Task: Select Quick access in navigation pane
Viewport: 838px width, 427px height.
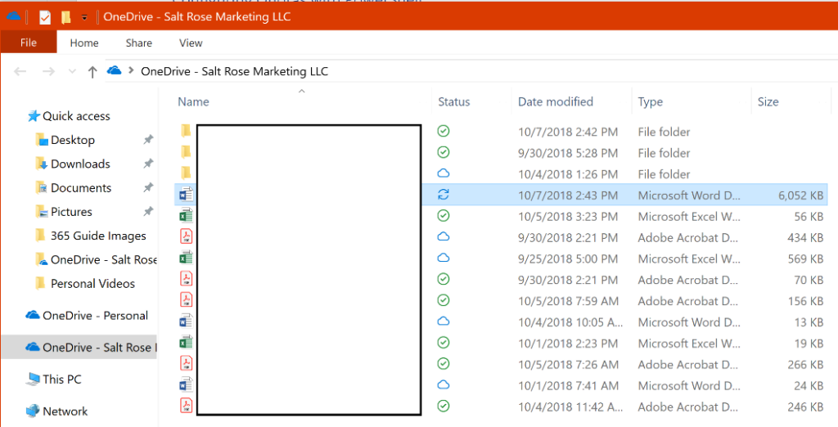Action: tap(69, 116)
